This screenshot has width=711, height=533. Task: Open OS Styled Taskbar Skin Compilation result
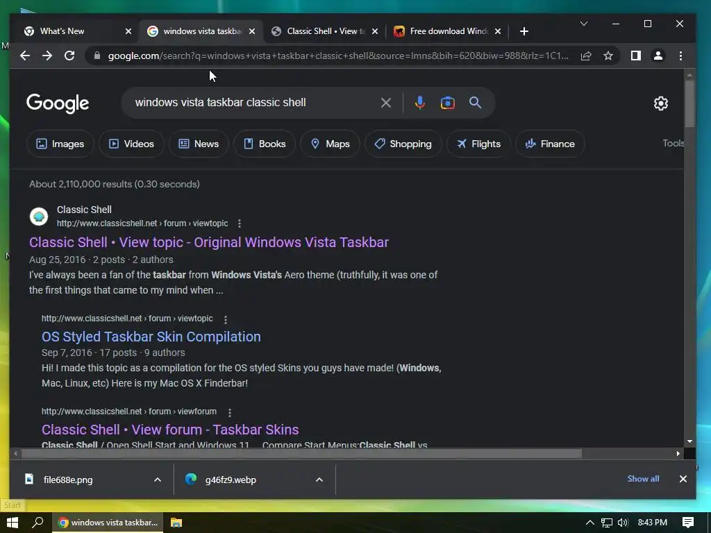(151, 337)
